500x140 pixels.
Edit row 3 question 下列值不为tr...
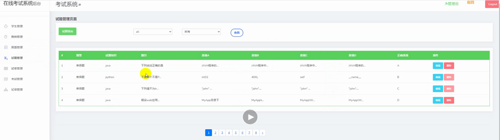click(438, 89)
